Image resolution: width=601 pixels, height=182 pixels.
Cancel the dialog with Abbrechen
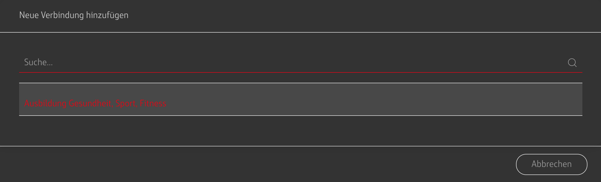point(551,164)
